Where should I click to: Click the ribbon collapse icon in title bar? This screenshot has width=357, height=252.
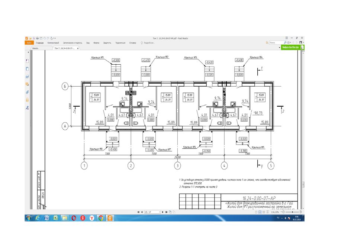pos(287,38)
